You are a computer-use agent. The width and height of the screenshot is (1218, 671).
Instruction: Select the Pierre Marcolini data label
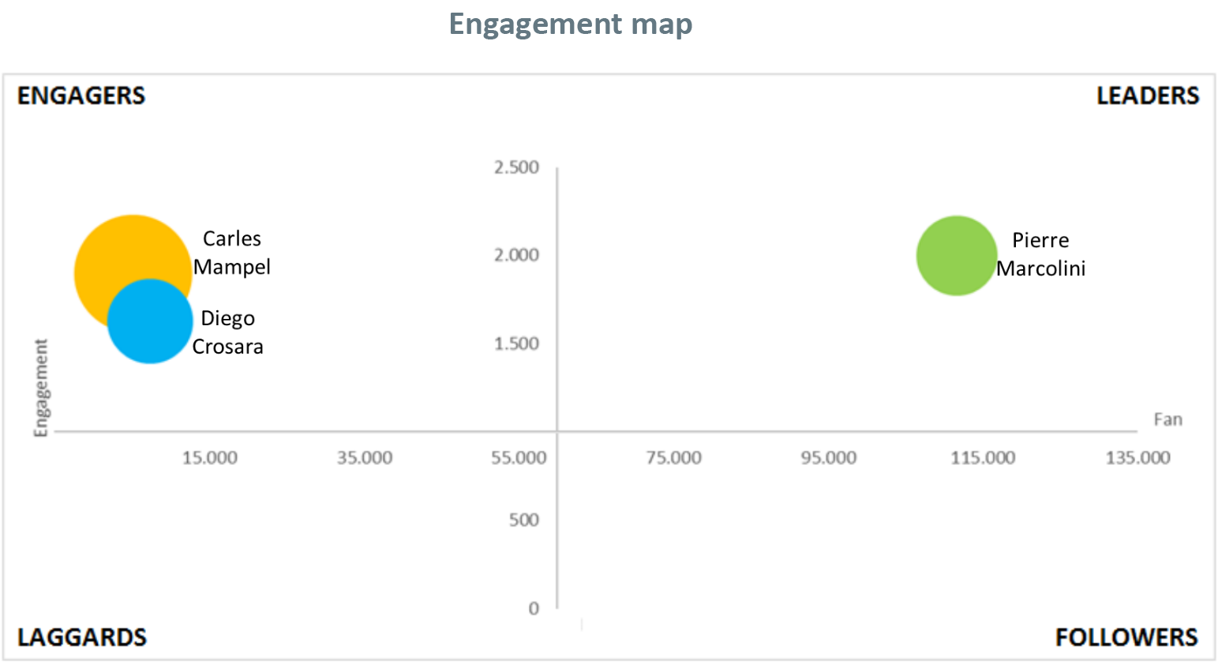(1040, 254)
